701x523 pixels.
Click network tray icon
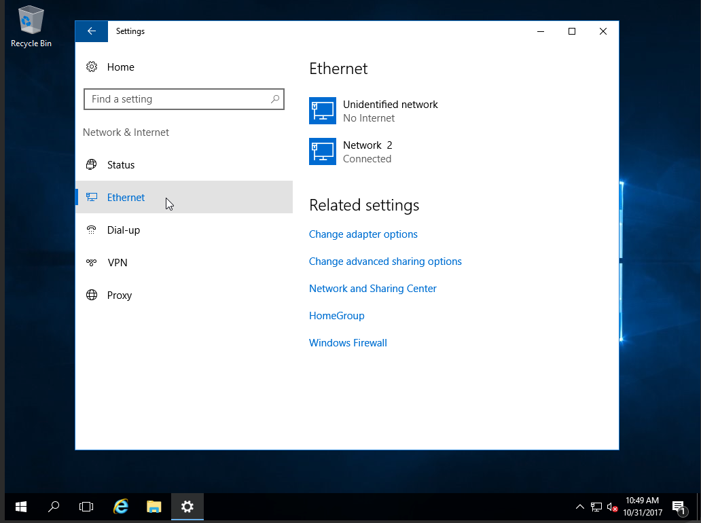coord(596,507)
